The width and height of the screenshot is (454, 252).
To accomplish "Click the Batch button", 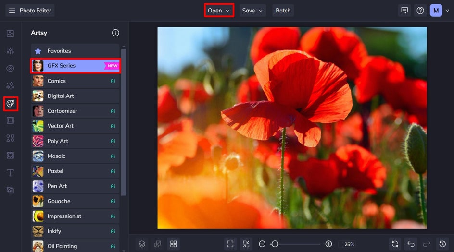I will click(x=283, y=11).
